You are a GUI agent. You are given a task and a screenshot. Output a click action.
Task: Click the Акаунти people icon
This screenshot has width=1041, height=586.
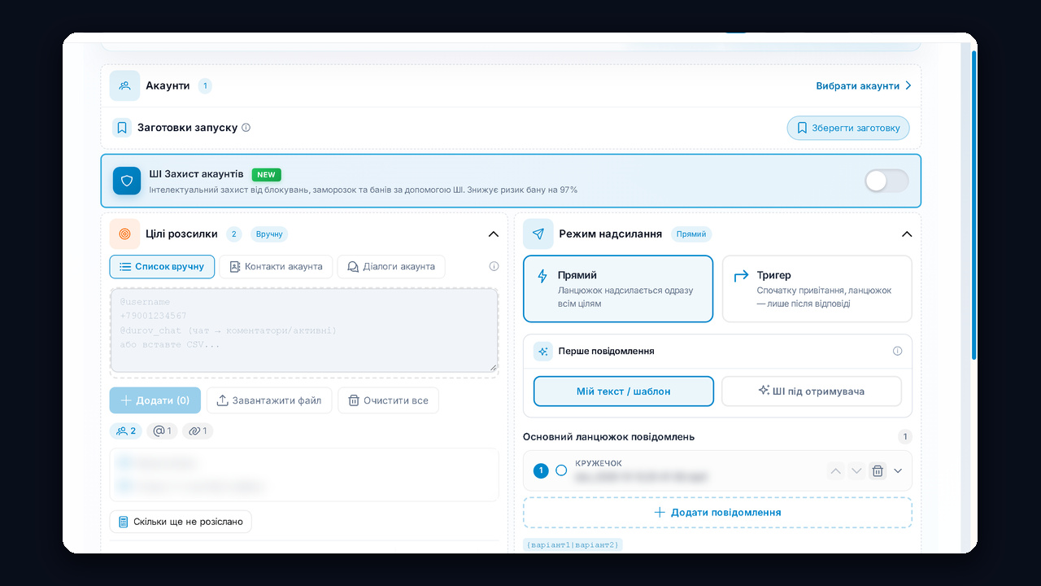[x=124, y=85]
